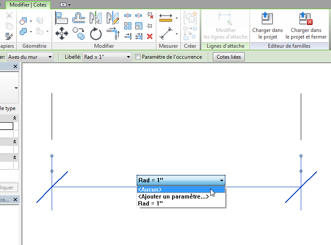Open the Axes du mur dropdown
Viewport: 331px width, 245px height.
30,57
